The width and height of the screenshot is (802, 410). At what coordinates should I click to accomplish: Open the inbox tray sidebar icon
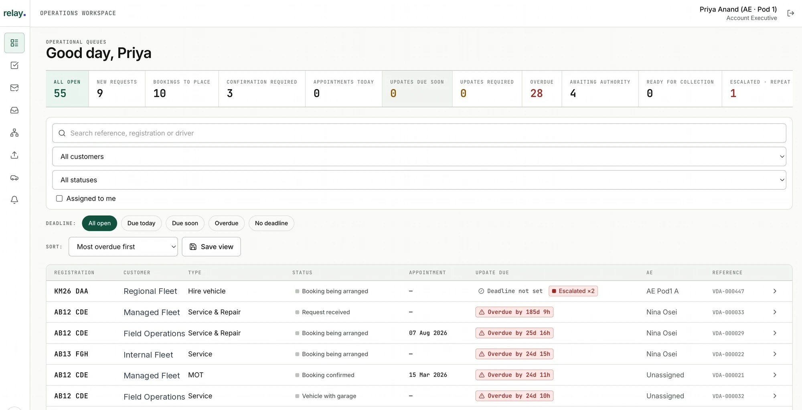tap(14, 110)
